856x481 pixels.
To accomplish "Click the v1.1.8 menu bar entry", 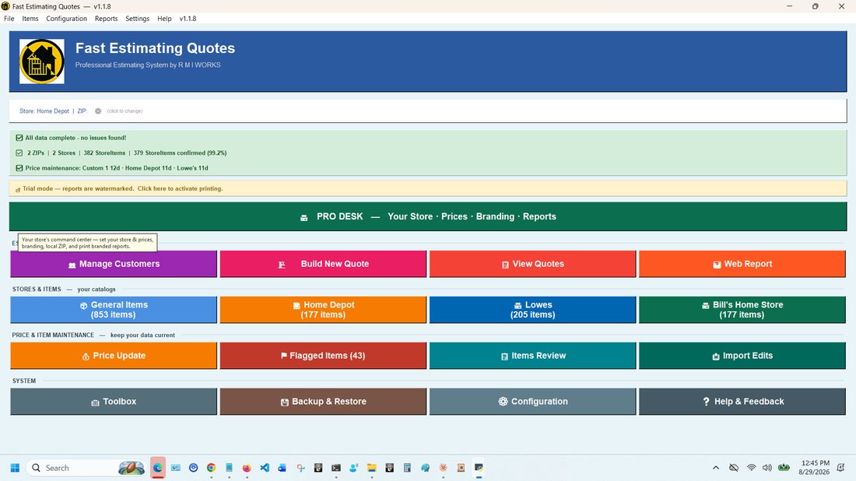I will point(188,19).
